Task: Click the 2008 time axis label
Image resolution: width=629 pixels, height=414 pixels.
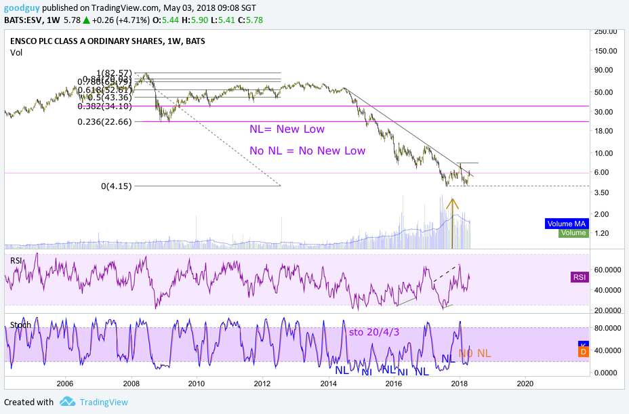Action: tap(131, 384)
